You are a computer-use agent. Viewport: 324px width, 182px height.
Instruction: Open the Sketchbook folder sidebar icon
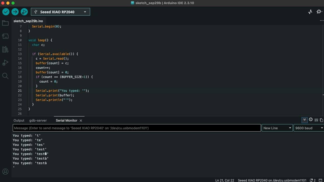click(5, 23)
